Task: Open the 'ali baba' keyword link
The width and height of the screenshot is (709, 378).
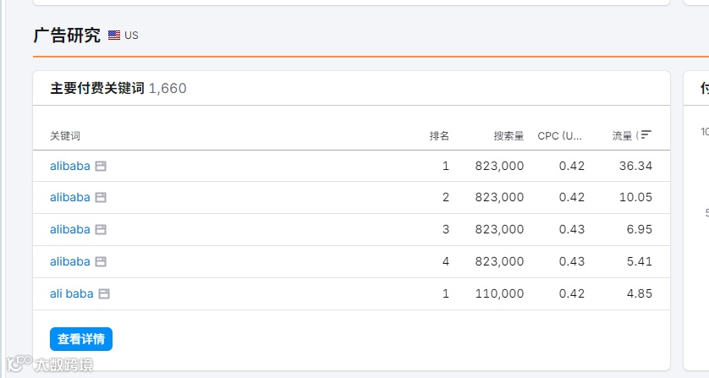Action: tap(71, 294)
